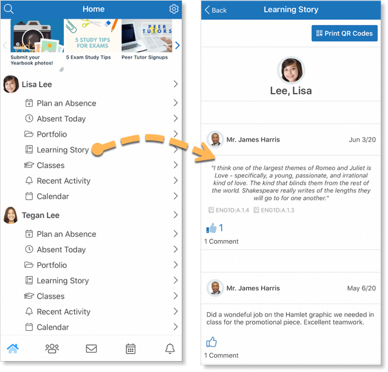This screenshot has width=388, height=372.
Task: Tap Lisa Lee's profile photo on Home
Action: pyautogui.click(x=11, y=84)
